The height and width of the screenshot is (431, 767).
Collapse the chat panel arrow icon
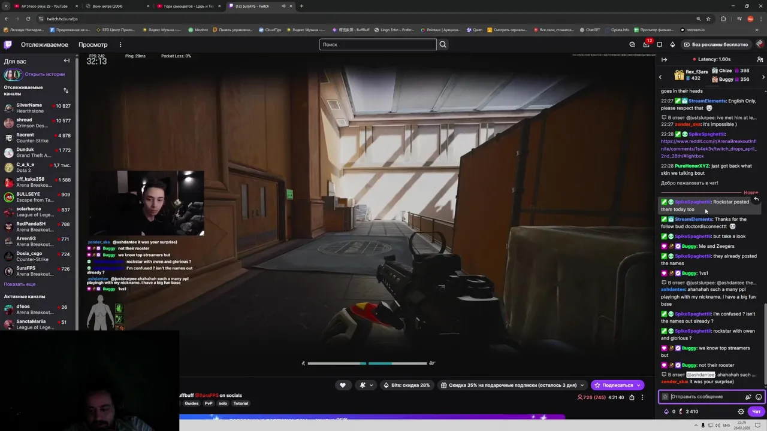pyautogui.click(x=664, y=59)
